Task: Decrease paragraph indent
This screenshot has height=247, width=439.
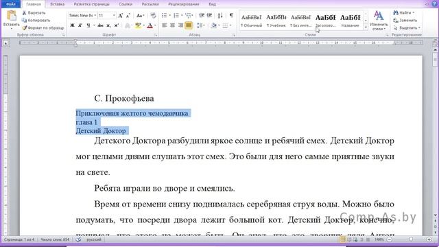Action: tap(202, 15)
